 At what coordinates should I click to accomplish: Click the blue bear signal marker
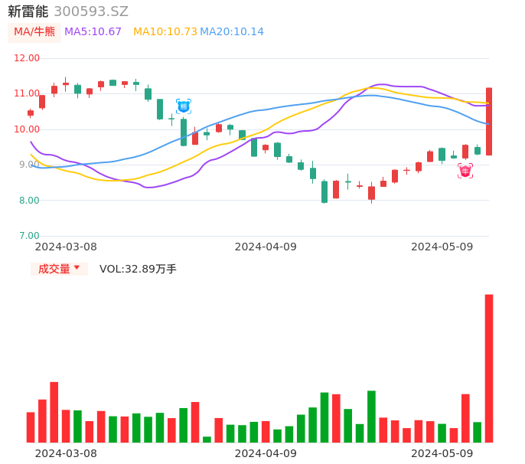(x=184, y=106)
